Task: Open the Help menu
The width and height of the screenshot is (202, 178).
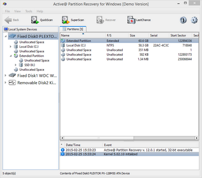Action: click(x=40, y=11)
